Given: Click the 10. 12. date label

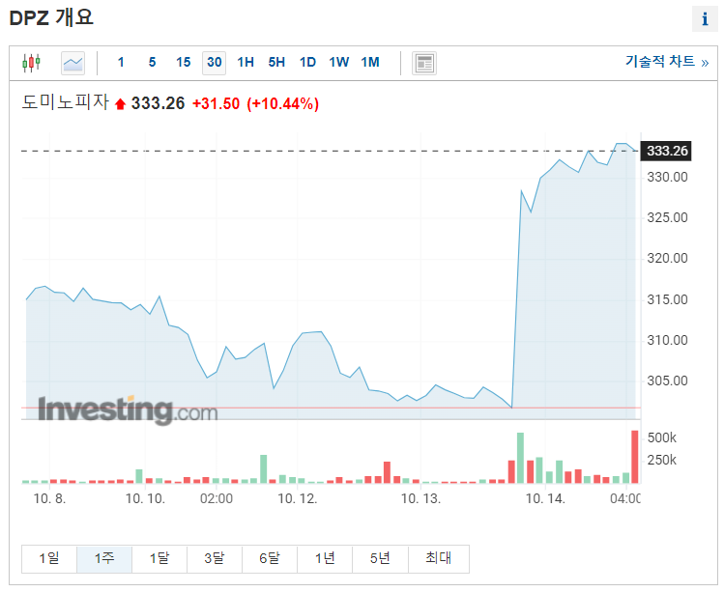Looking at the screenshot, I should (298, 498).
